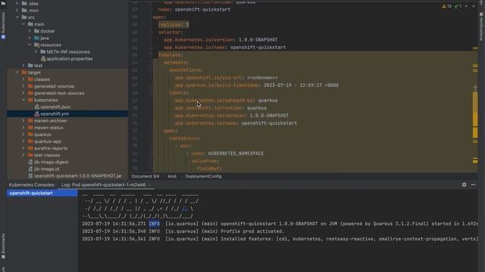Click the application.properties file icon
Image resolution: width=485 pixels, height=272 pixels.
43,59
